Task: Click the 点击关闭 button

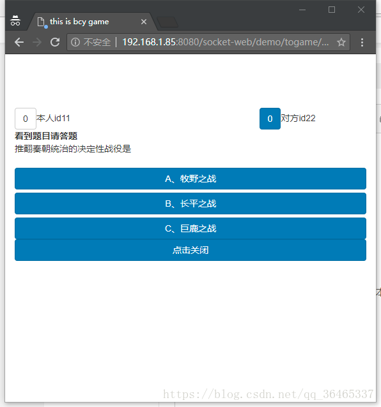Action: pos(190,250)
